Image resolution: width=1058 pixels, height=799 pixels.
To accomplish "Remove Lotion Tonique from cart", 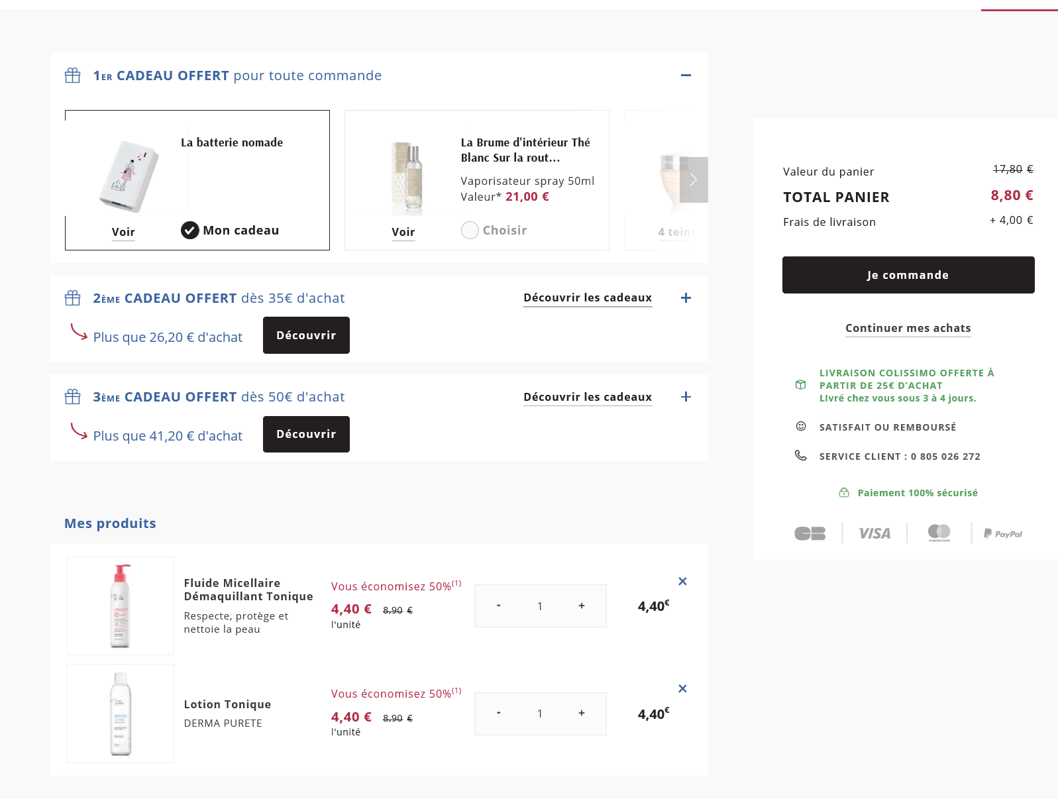I will coord(682,688).
